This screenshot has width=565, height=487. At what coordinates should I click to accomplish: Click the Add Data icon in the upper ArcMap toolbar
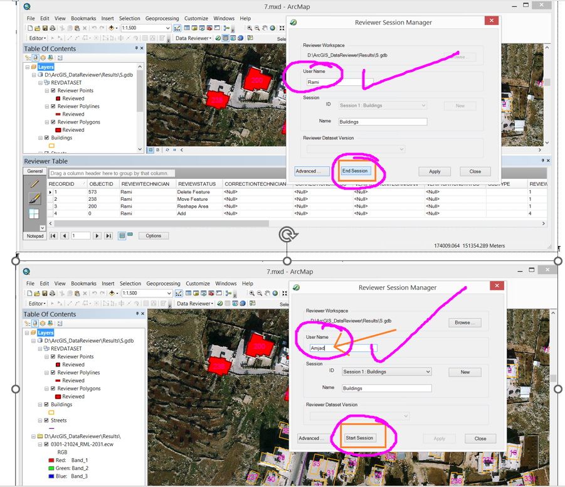(x=112, y=28)
